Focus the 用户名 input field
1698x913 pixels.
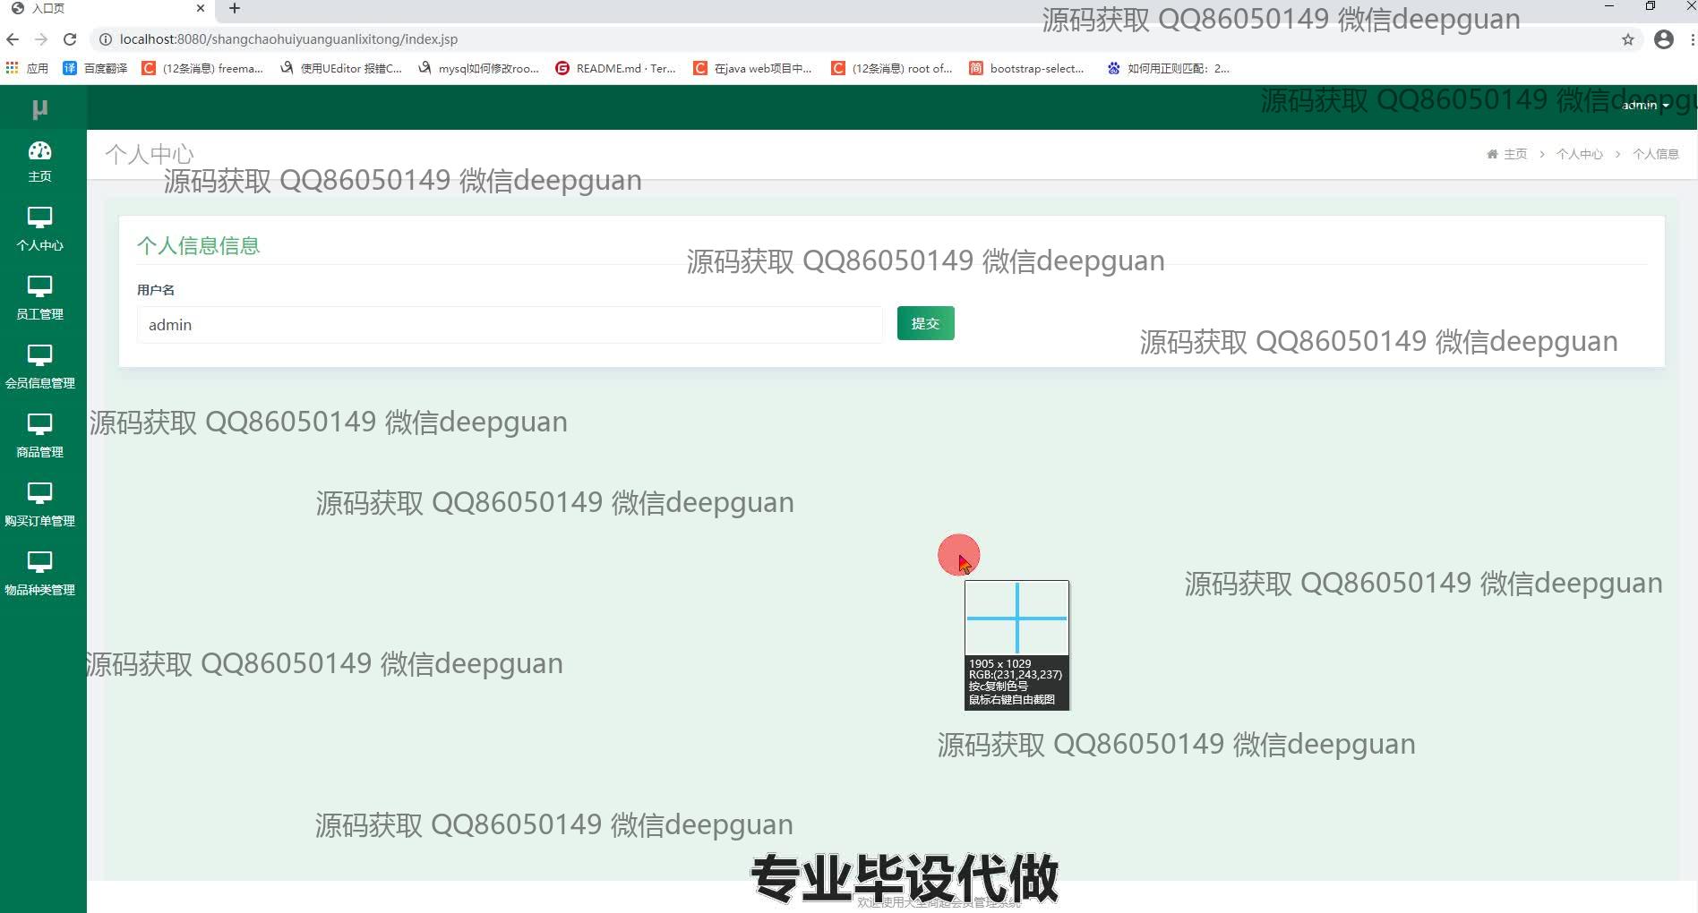510,325
